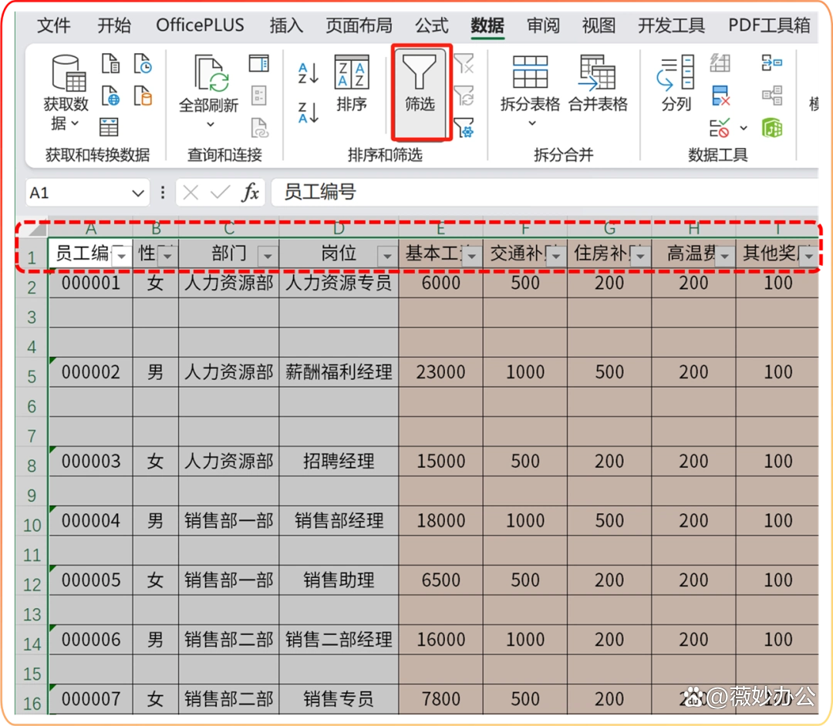The image size is (833, 726).
Task: Switch to the 公式 ribbon tab
Action: click(x=431, y=25)
